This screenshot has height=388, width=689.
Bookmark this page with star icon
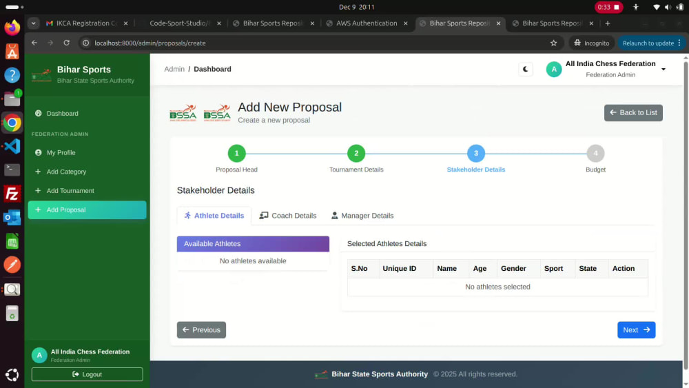click(x=554, y=43)
